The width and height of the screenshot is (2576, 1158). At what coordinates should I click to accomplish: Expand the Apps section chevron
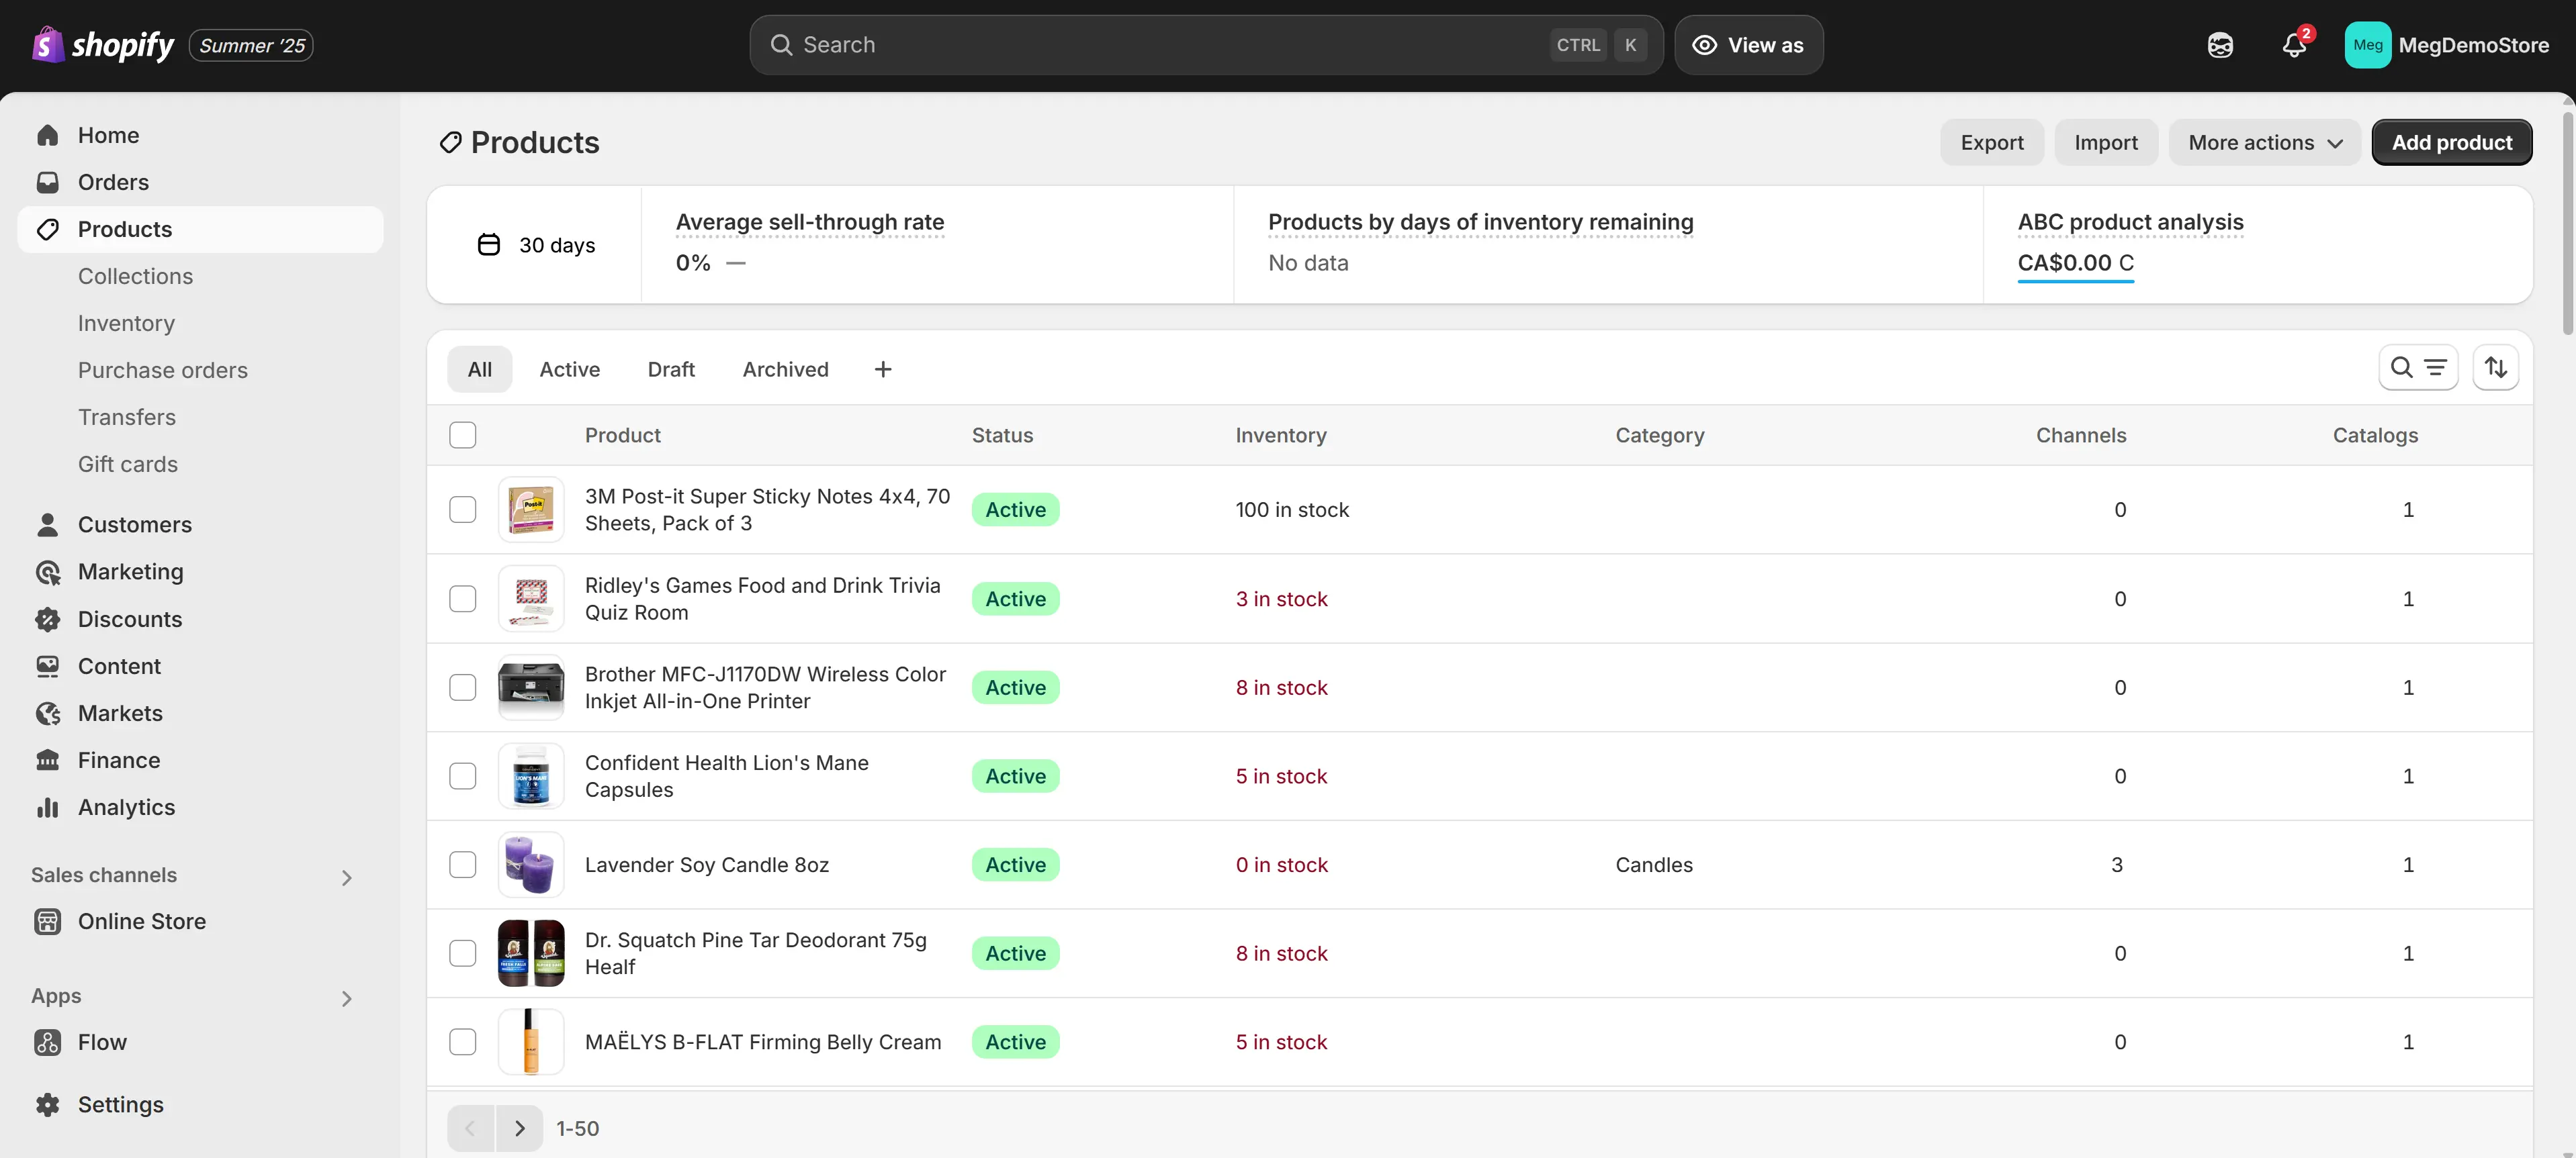pos(346,998)
